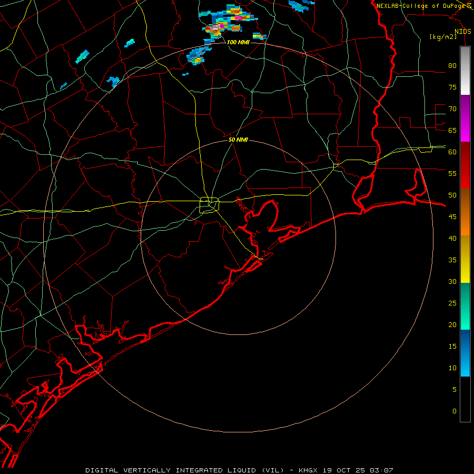Pick the yellow color bar segment
474x474 pixels.
point(465,259)
